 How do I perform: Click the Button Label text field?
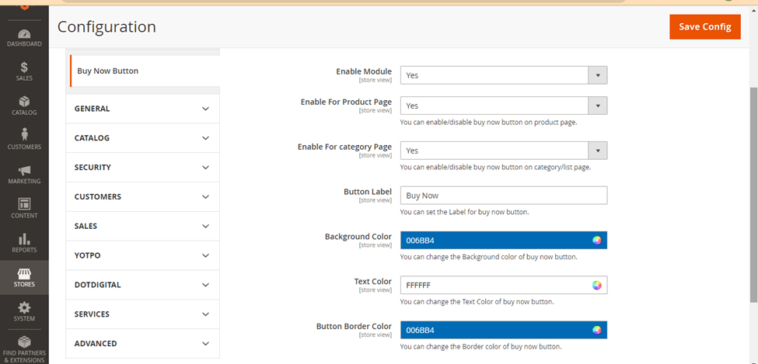(503, 196)
